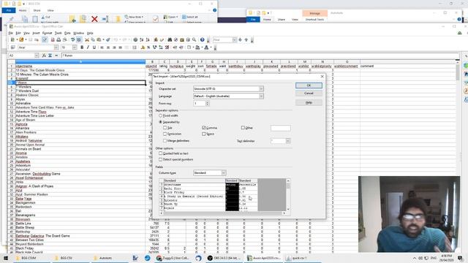Click the OK button in Text Import dialog

click(309, 85)
